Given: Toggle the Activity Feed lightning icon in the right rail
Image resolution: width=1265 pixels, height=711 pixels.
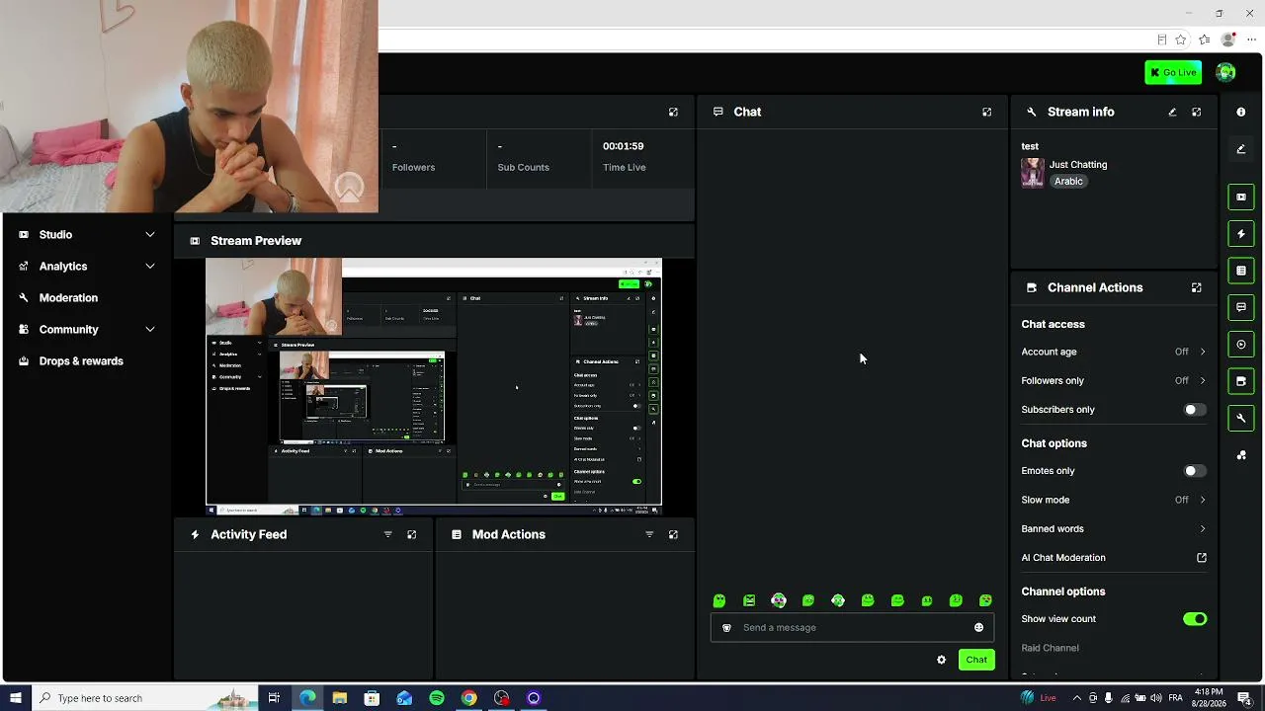Looking at the screenshot, I should click(1241, 234).
